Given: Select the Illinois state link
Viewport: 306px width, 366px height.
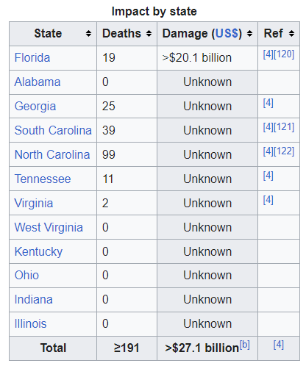Looking at the screenshot, I should [30, 323].
